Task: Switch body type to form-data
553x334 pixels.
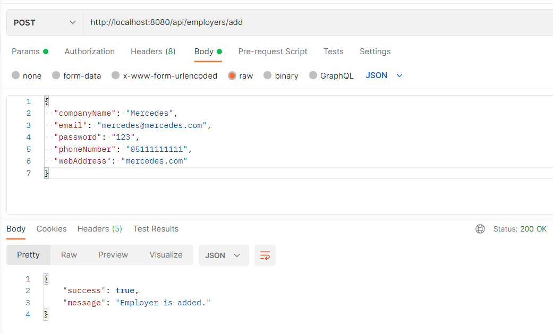Action: 76,75
